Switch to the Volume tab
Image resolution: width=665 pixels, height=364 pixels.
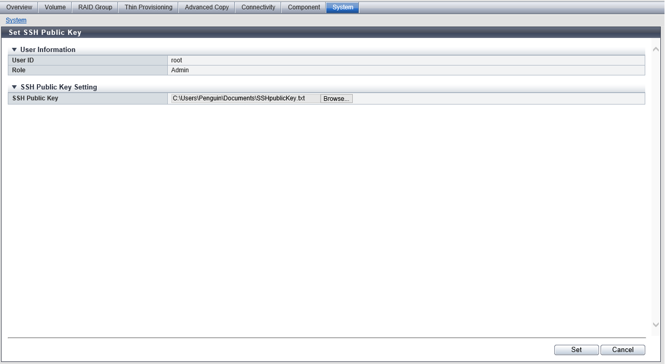pyautogui.click(x=55, y=7)
